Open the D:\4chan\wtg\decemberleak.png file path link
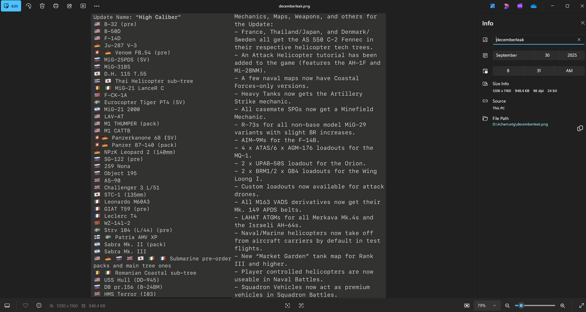586x312 pixels. click(x=520, y=124)
